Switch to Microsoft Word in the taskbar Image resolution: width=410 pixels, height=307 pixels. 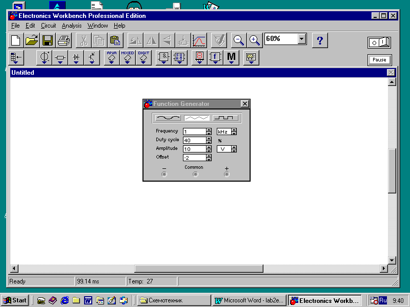249,300
